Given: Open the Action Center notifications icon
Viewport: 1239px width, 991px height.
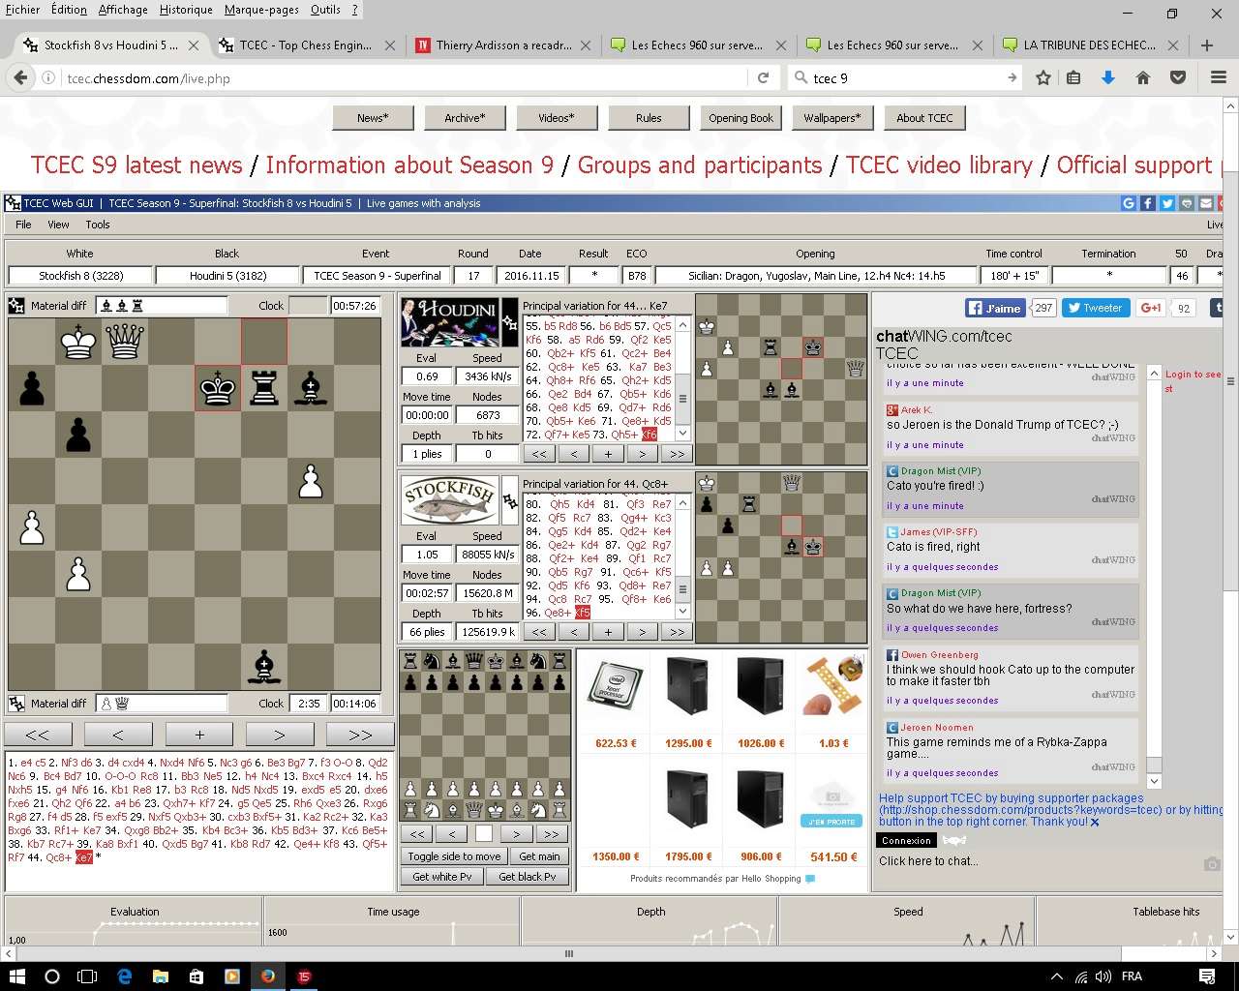Looking at the screenshot, I should pos(1207,976).
